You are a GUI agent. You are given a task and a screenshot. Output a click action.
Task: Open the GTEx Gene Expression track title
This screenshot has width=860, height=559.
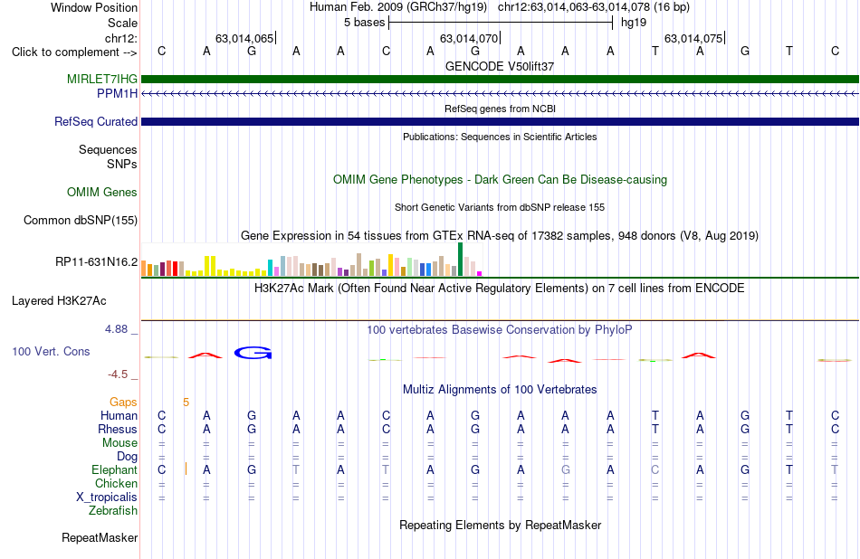(x=500, y=236)
